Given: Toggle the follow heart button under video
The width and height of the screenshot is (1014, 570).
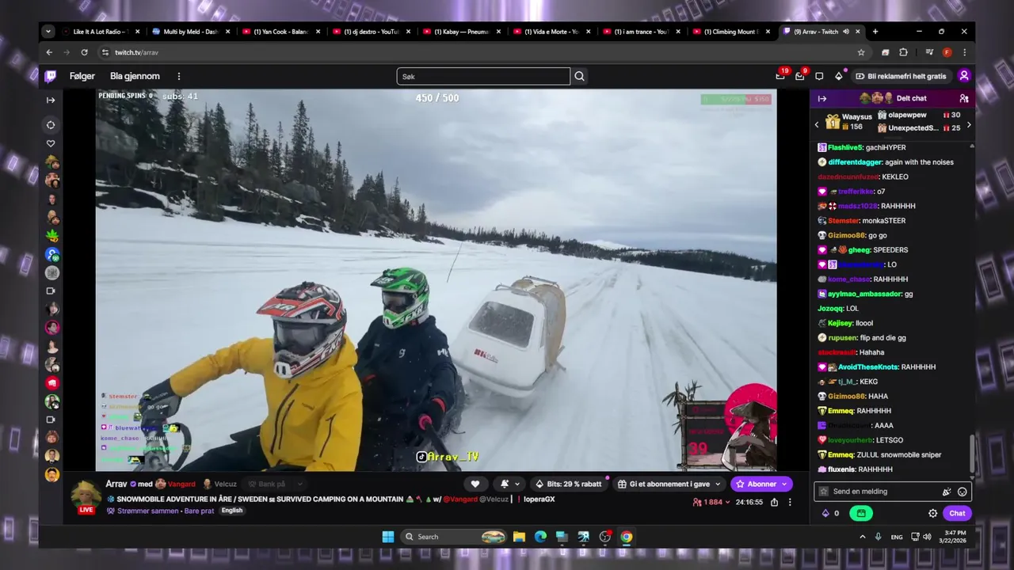Looking at the screenshot, I should (x=475, y=484).
